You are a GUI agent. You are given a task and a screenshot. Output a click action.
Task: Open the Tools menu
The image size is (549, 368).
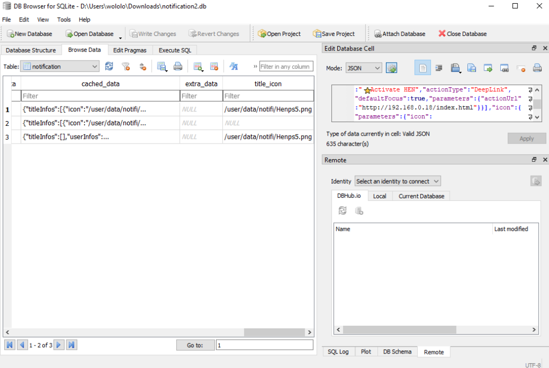(64, 19)
